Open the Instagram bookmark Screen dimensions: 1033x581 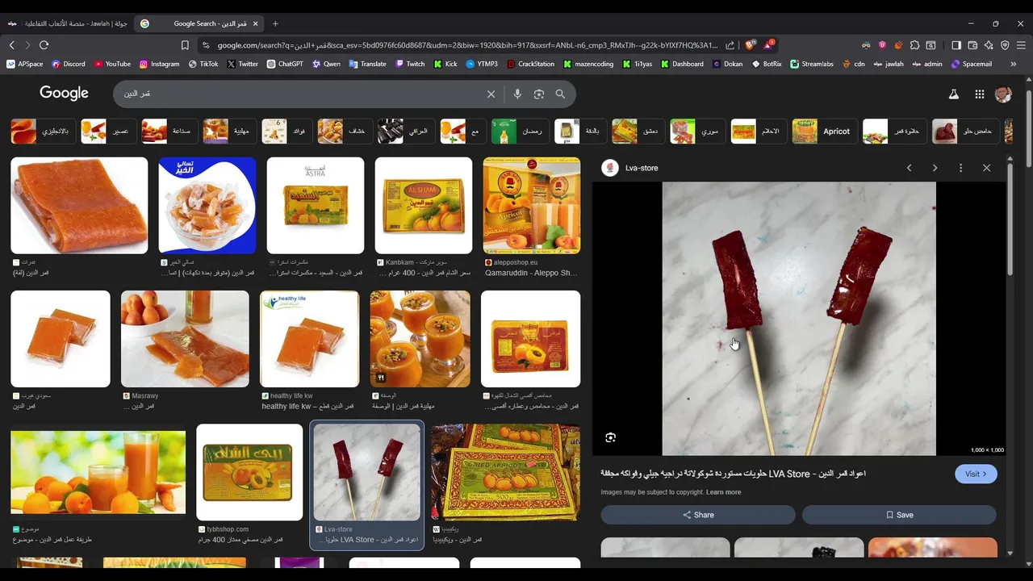(x=159, y=64)
